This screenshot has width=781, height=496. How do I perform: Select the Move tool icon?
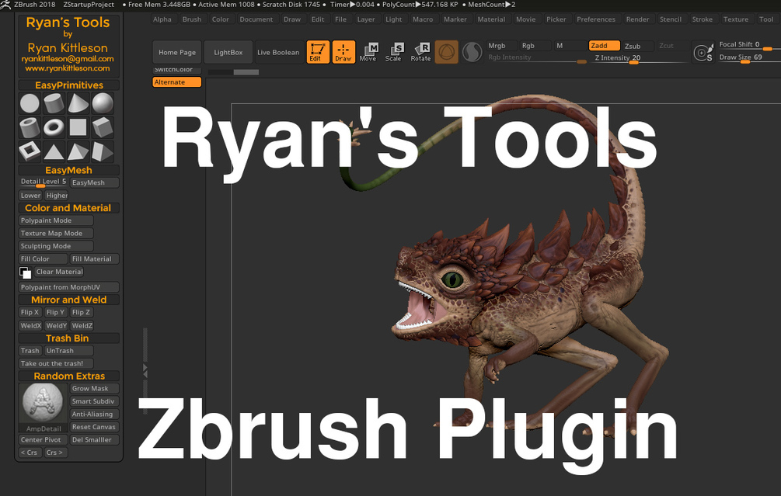click(x=369, y=52)
